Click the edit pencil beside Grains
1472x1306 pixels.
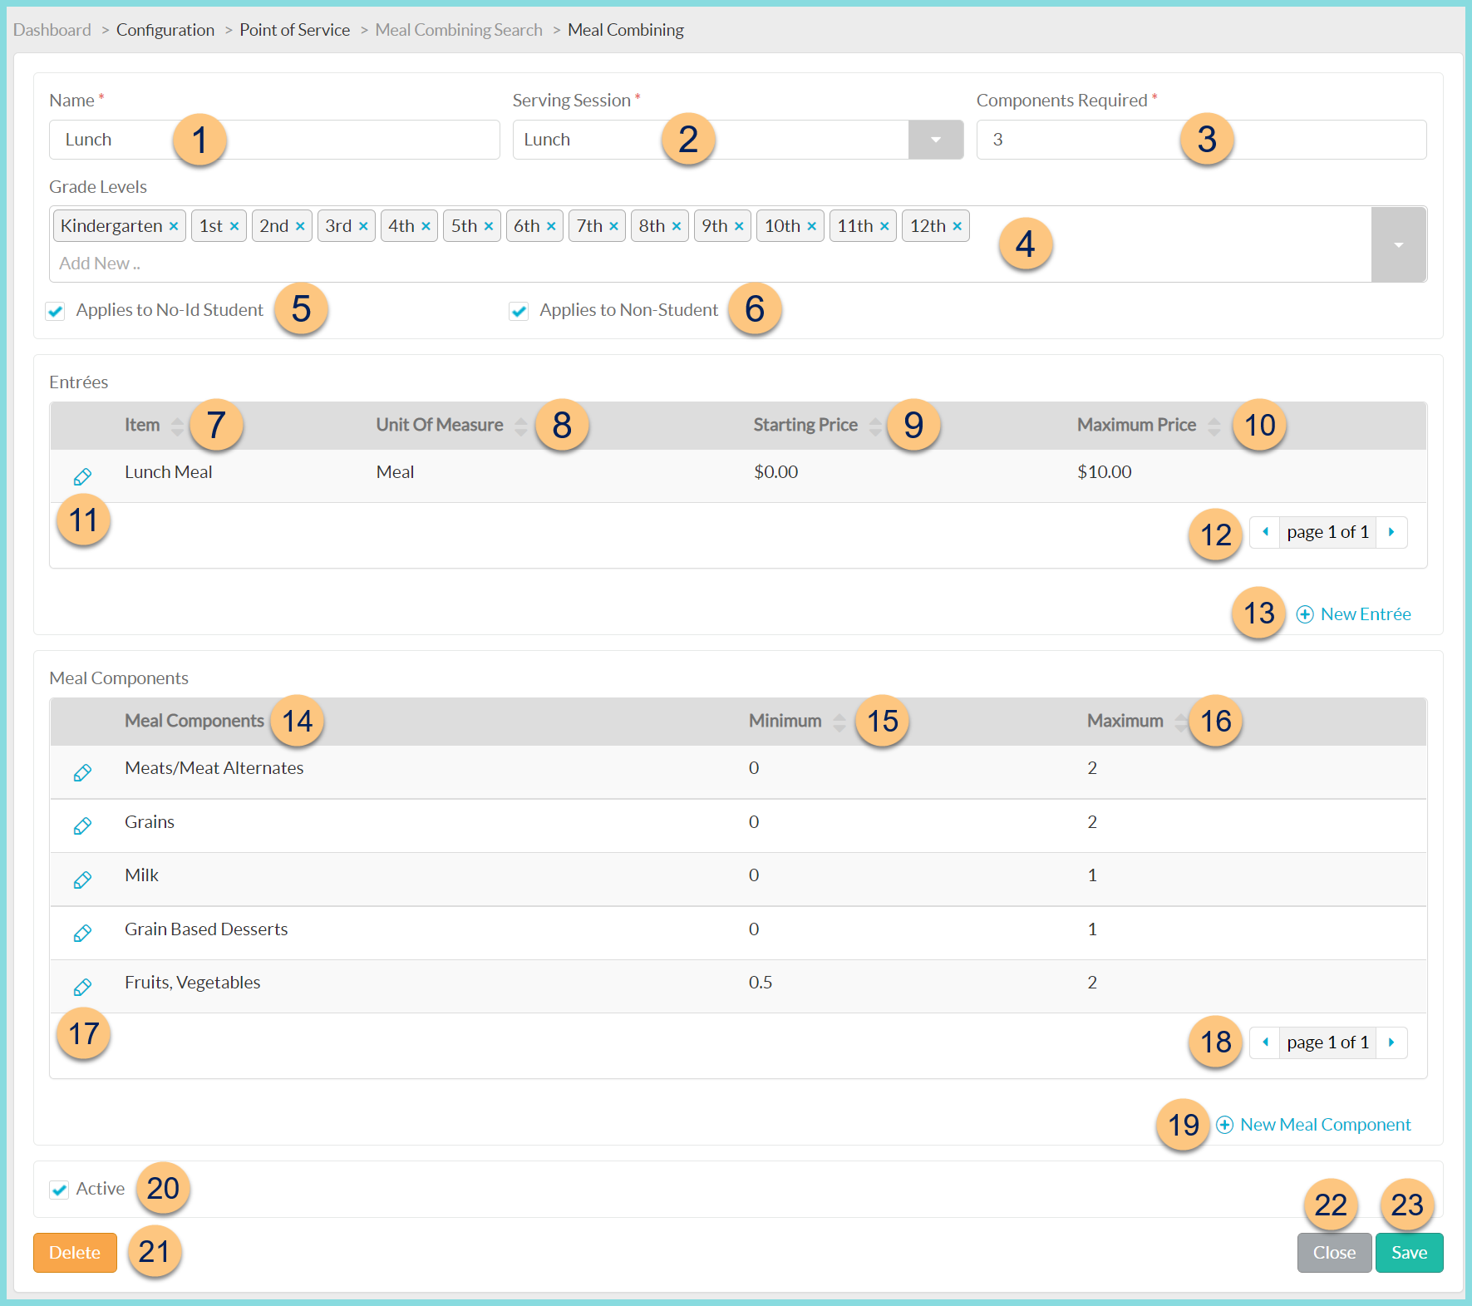(83, 825)
